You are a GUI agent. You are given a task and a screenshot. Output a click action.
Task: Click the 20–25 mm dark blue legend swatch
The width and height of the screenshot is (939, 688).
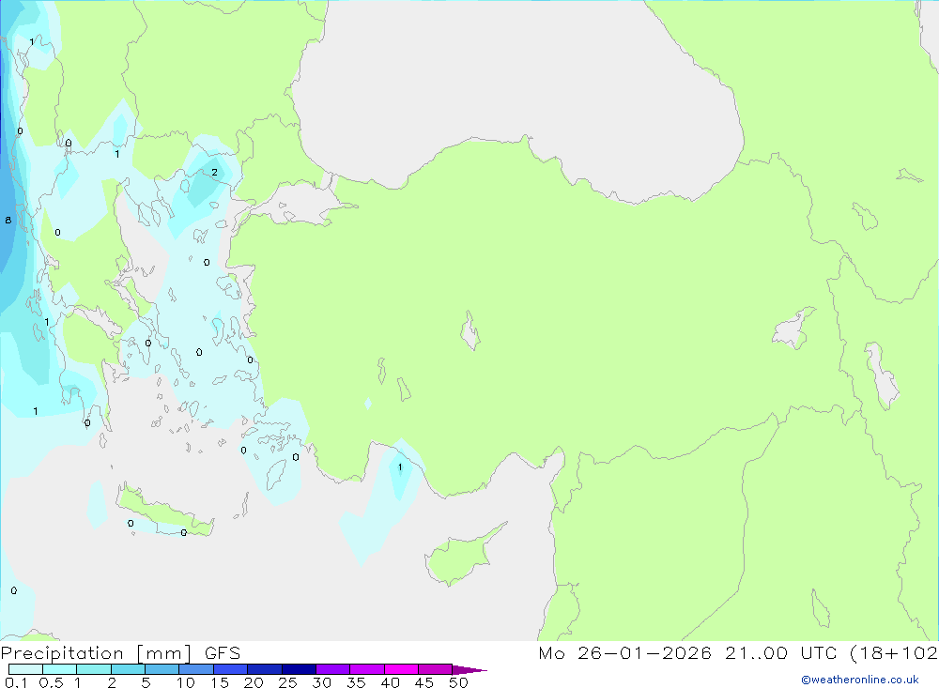point(265,669)
